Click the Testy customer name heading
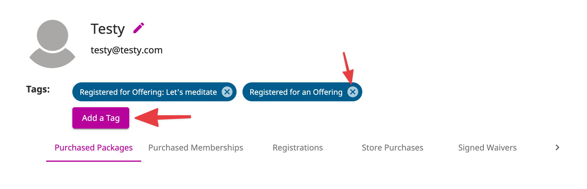Screen dimensions: 587x189 coord(108,29)
